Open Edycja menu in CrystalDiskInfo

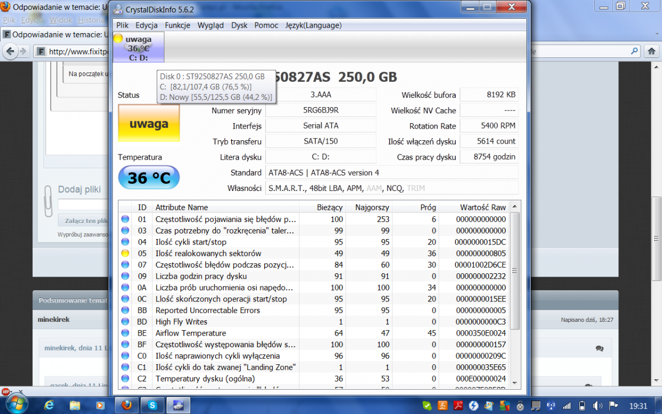click(147, 25)
